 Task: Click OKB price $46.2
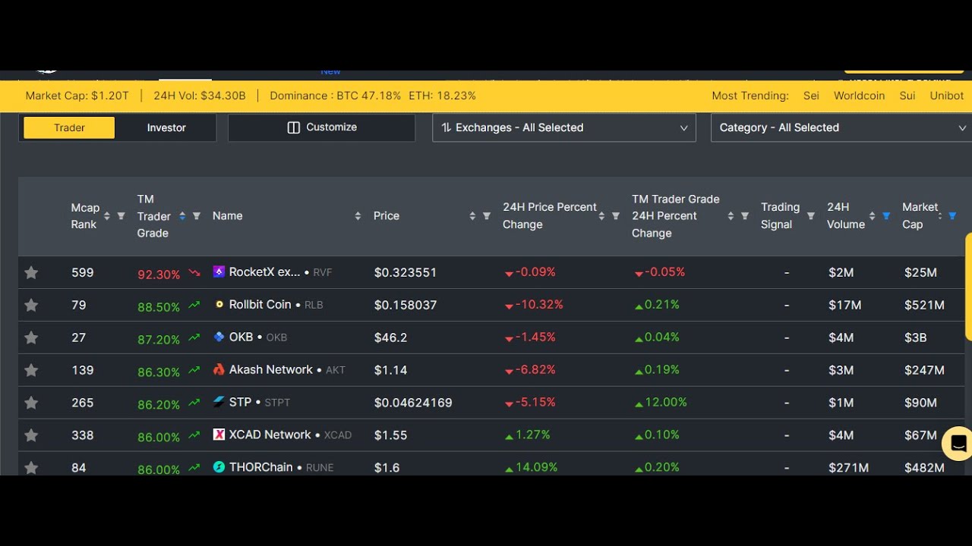[x=390, y=337]
